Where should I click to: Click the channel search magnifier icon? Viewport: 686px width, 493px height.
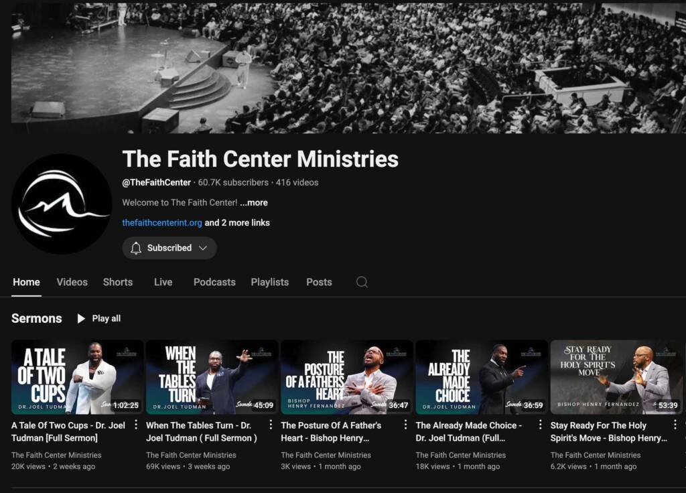pos(362,282)
